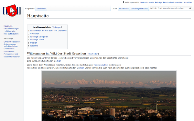The width and height of the screenshot is (194, 121).
Task: Jump to Wichtige Kategorien in contents
Action: [x=39, y=37]
